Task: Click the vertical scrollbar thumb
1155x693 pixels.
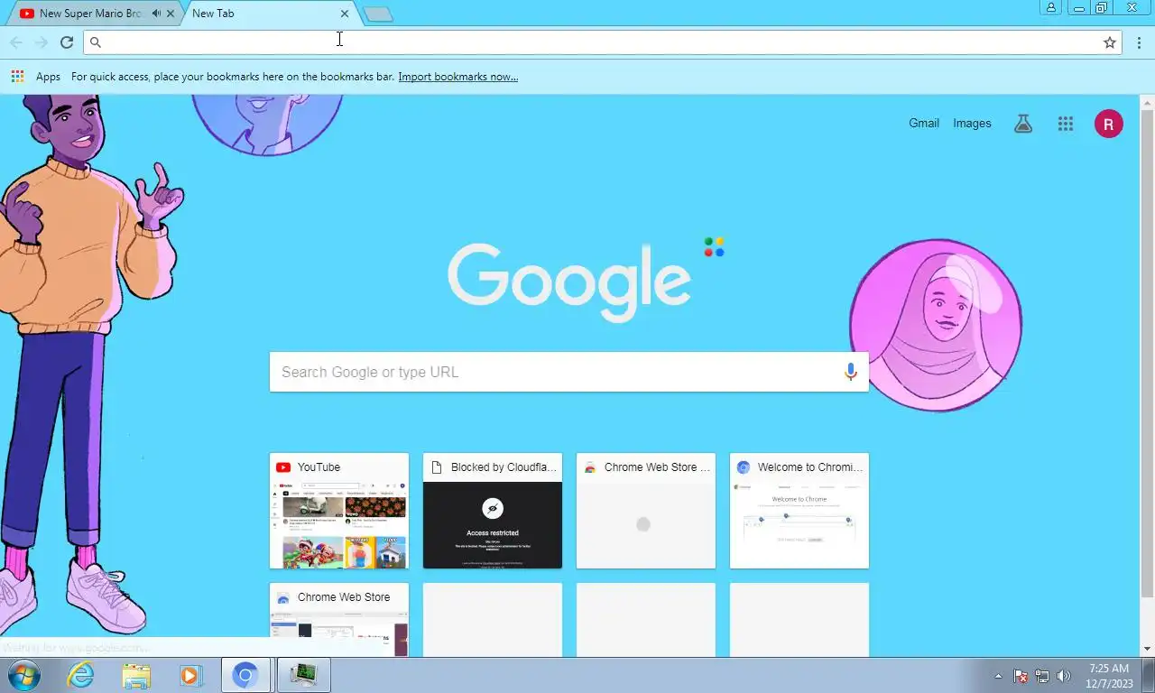Action: (1148, 354)
